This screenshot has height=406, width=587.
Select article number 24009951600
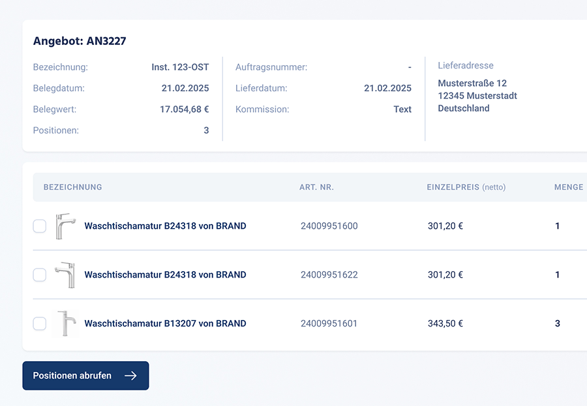329,226
